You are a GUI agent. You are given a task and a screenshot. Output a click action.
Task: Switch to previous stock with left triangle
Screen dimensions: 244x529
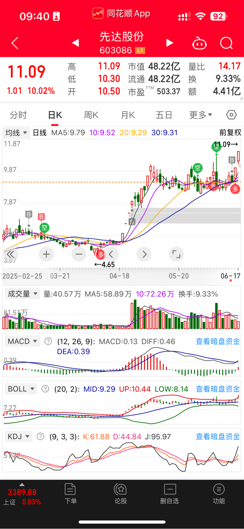tap(75, 43)
